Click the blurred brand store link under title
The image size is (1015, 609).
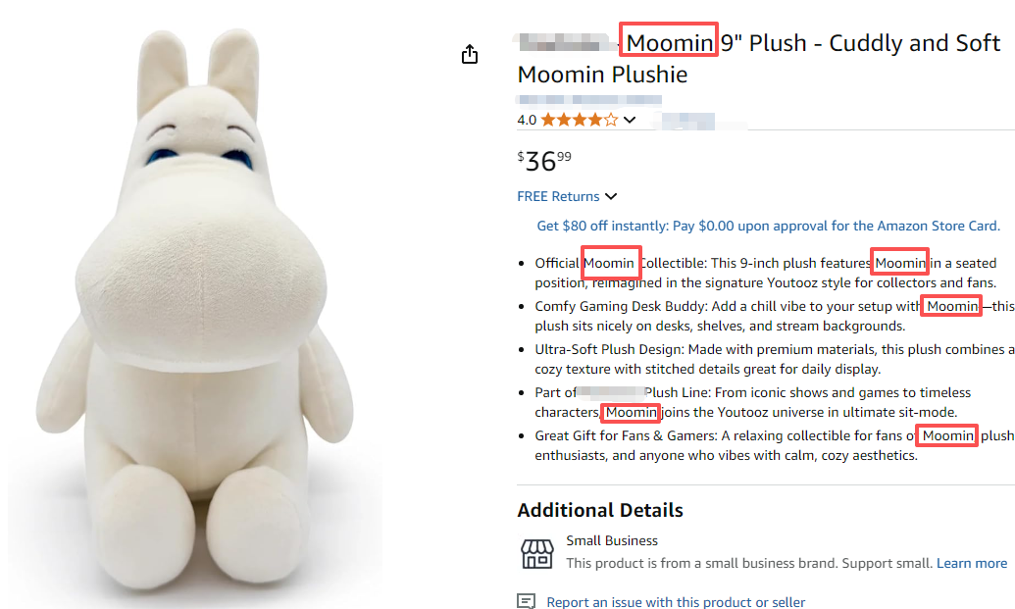coord(588,100)
